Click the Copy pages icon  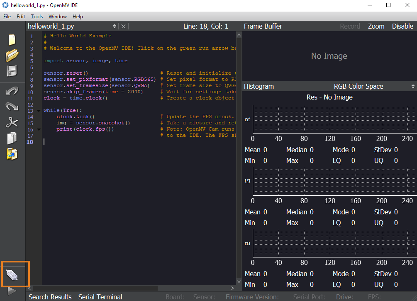click(12, 138)
